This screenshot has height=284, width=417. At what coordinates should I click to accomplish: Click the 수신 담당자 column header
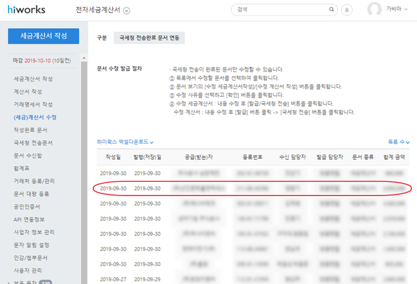(293, 157)
